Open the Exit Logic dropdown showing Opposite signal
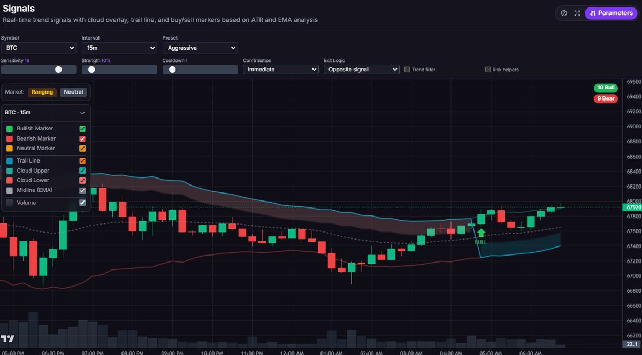642x355 pixels. pyautogui.click(x=361, y=69)
